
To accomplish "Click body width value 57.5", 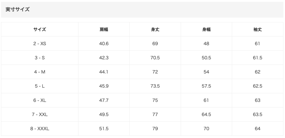I will click(206, 86).
